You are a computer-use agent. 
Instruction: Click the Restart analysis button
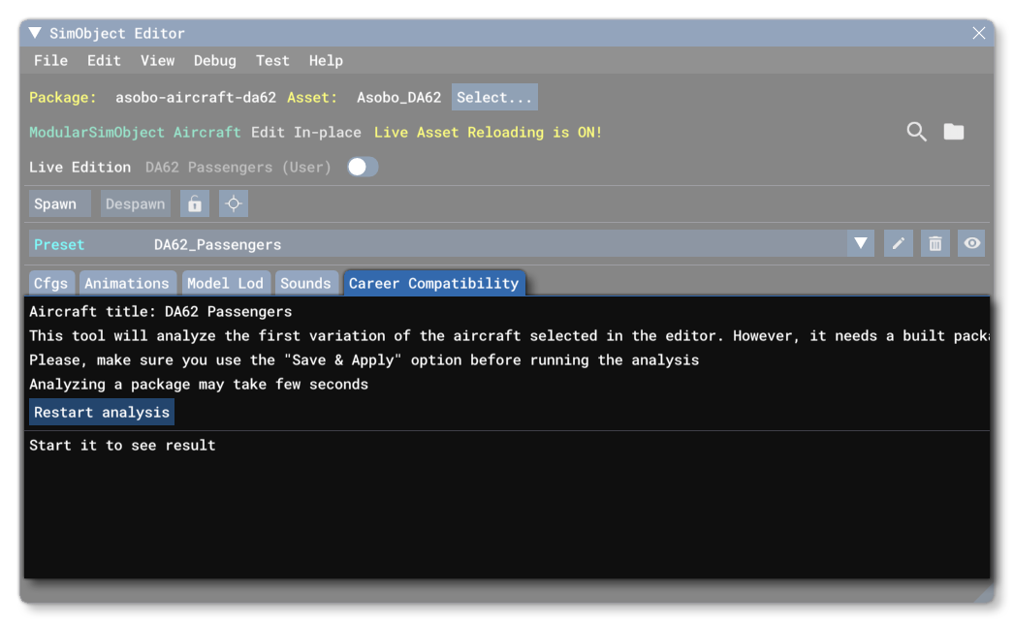point(102,413)
